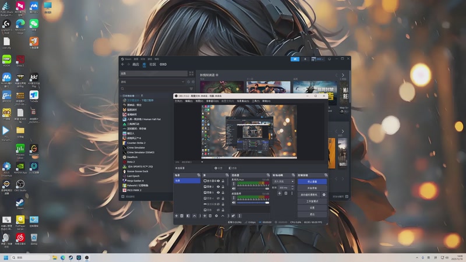
Task: Mute the Mic/Aux speaker icon
Action: 234,189
